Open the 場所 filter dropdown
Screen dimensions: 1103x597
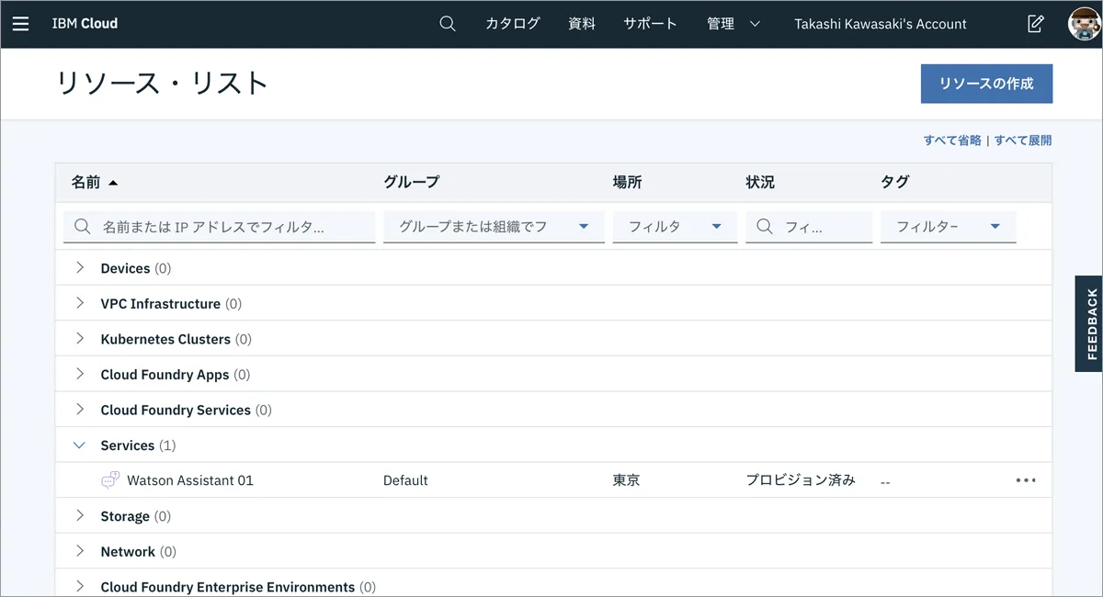tap(675, 227)
